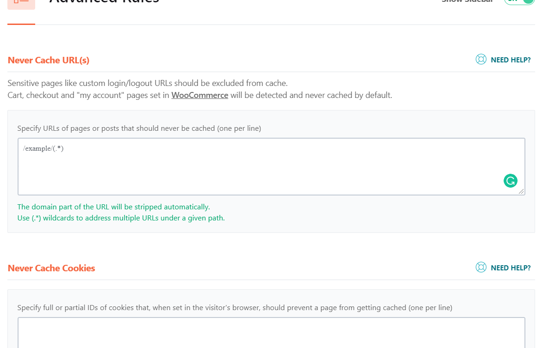Click the lifebuoy icon beside Never Cache Cookies

(481, 268)
